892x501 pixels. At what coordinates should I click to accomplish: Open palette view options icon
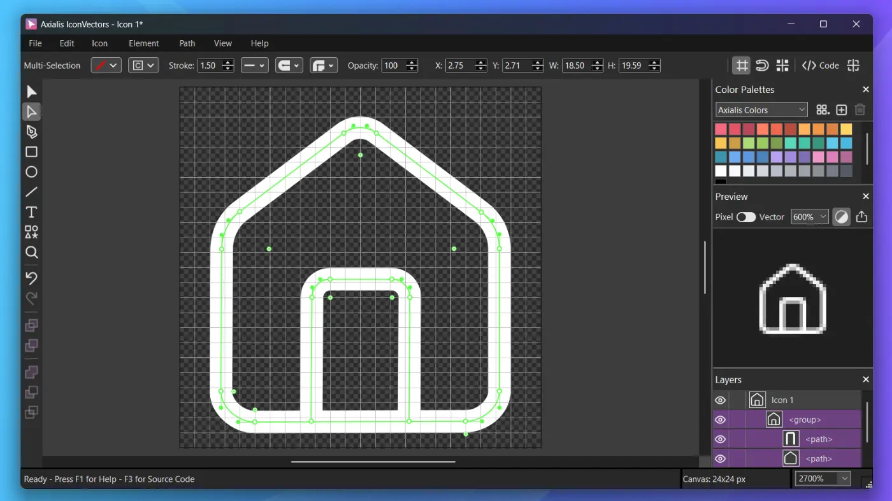pyautogui.click(x=823, y=109)
